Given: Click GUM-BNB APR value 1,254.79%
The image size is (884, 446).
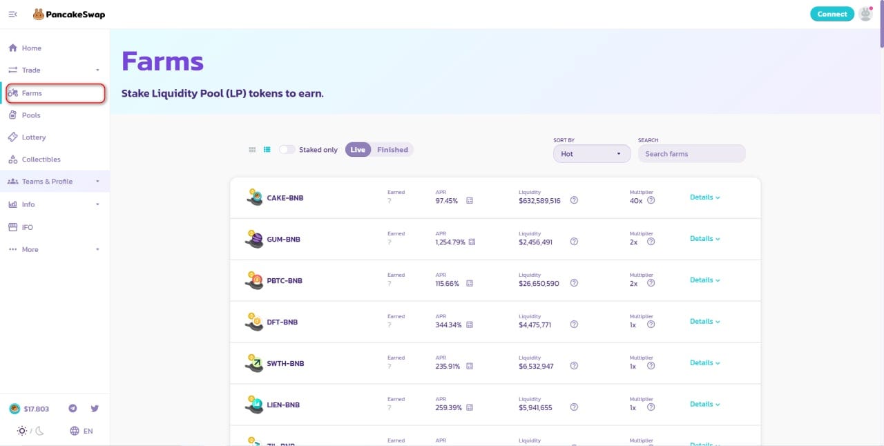Looking at the screenshot, I should 450,242.
